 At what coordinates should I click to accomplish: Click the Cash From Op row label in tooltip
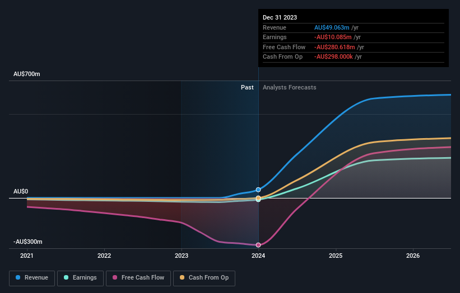tap(282, 57)
